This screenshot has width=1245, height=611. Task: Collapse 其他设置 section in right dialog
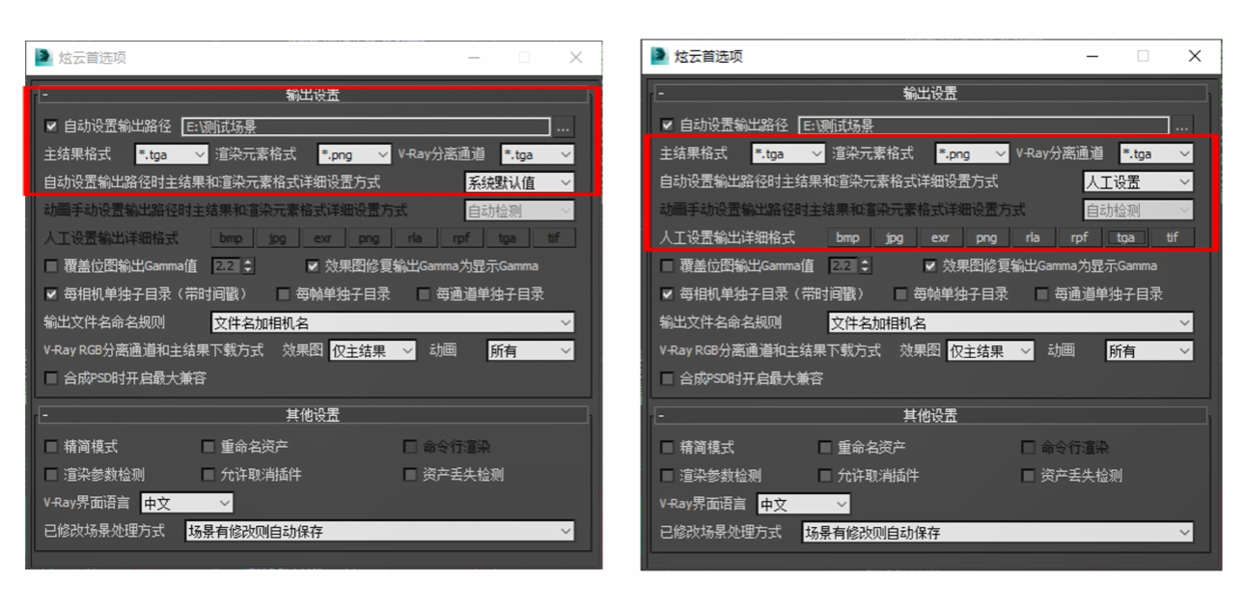coord(661,416)
